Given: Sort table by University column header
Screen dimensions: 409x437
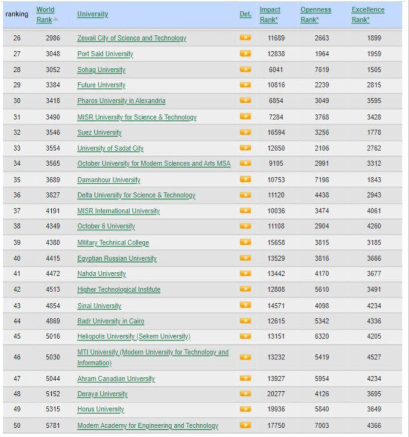Looking at the screenshot, I should [x=93, y=14].
